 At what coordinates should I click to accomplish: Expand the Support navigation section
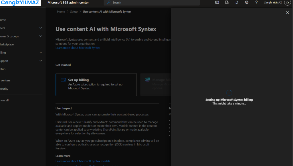41,61
